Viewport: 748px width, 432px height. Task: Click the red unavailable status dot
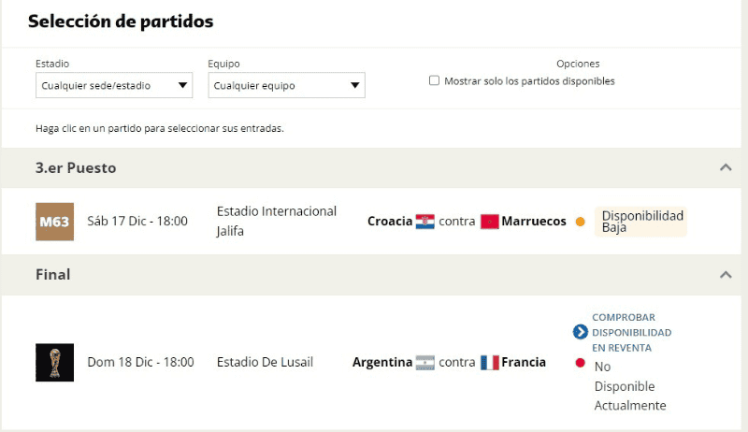[580, 363]
